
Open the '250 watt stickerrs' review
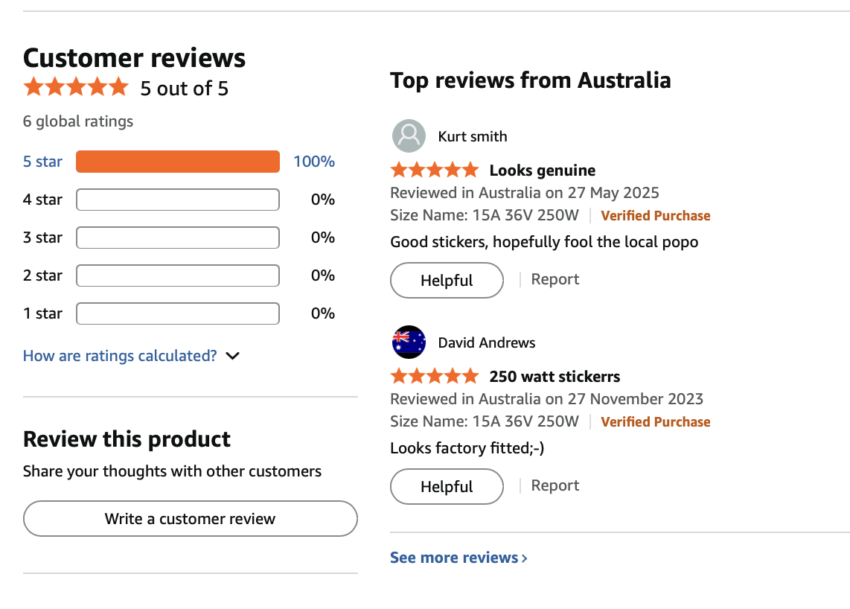pos(554,376)
